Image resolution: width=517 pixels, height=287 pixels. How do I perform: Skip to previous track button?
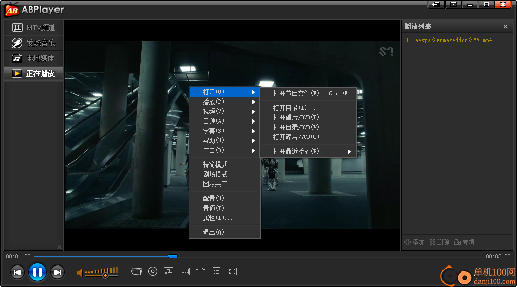click(x=17, y=272)
